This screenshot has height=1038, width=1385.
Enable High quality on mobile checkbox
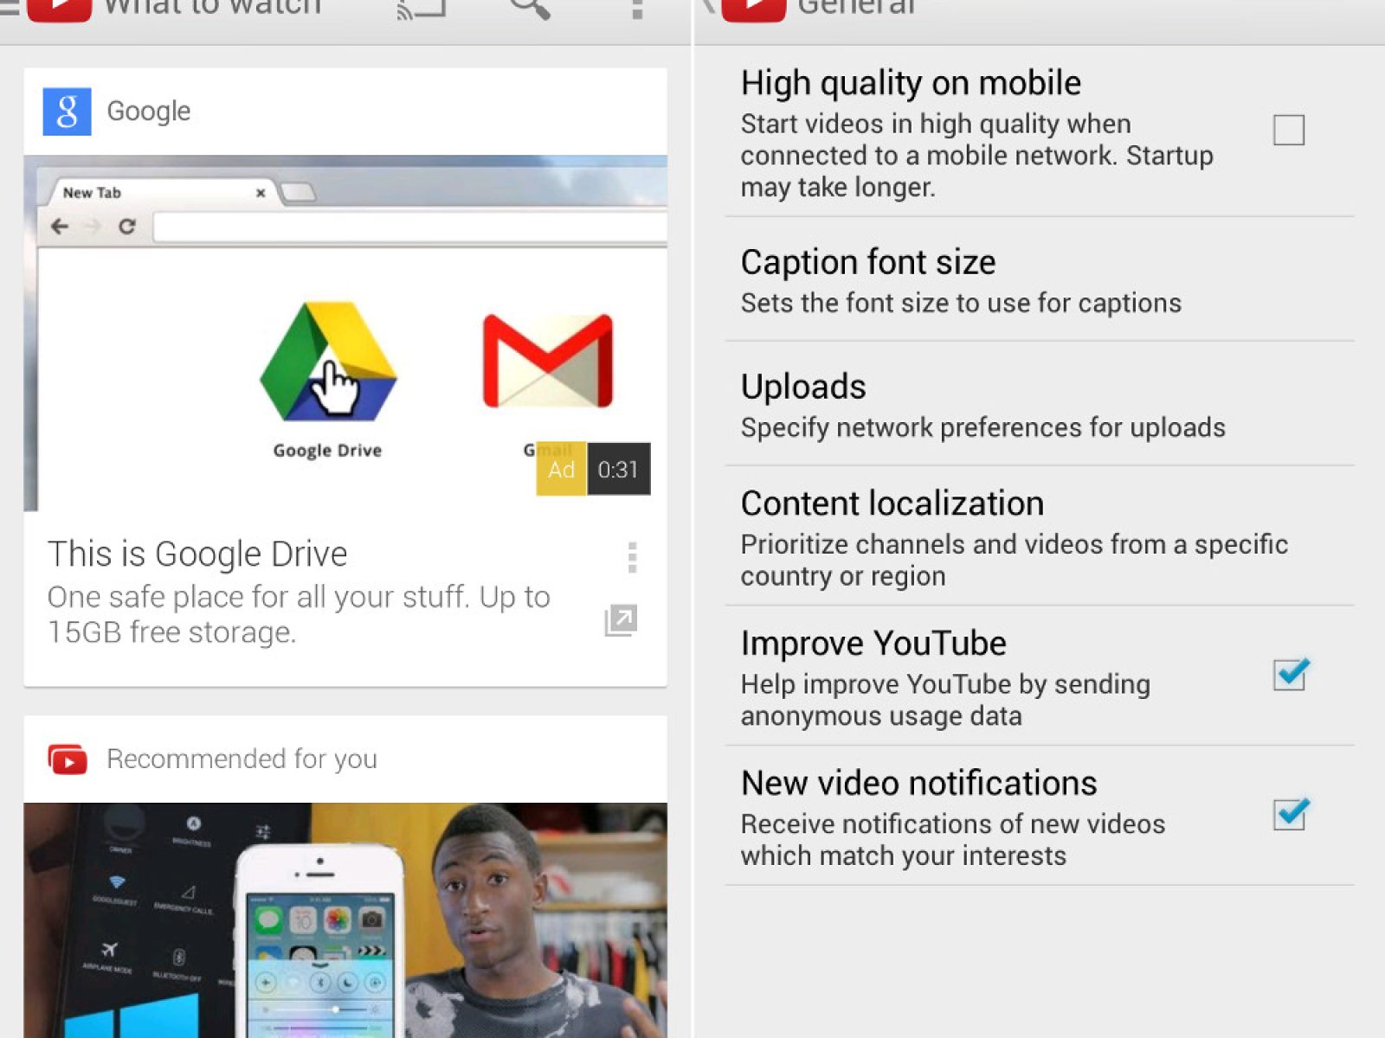click(x=1289, y=131)
